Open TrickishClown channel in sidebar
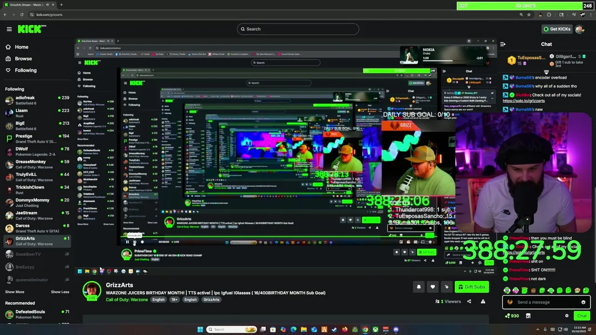 pos(37,189)
